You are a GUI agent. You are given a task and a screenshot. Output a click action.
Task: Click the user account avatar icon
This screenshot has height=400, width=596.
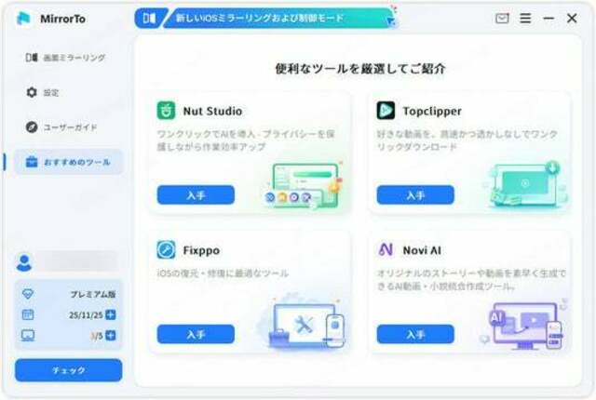click(x=24, y=262)
